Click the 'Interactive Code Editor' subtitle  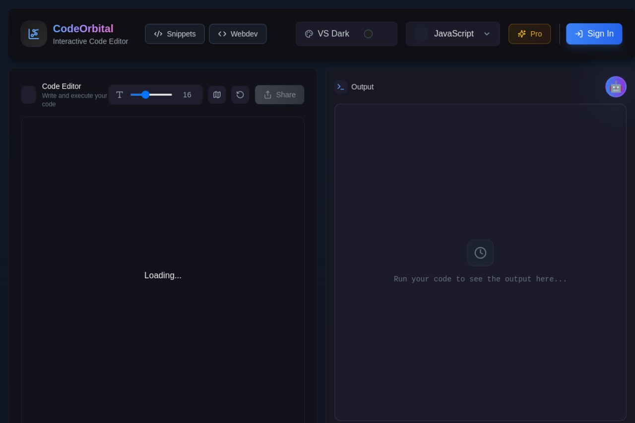(x=91, y=41)
